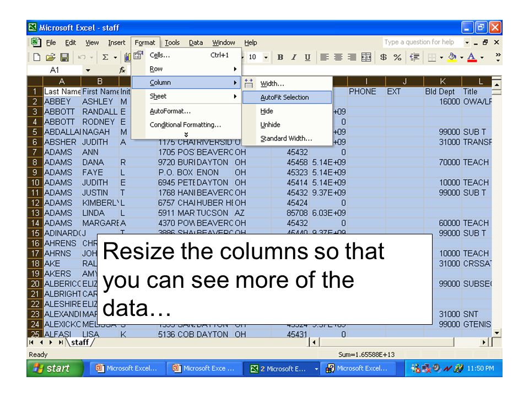Click the Start button
Viewport: 529px width, 397px height.
point(55,368)
